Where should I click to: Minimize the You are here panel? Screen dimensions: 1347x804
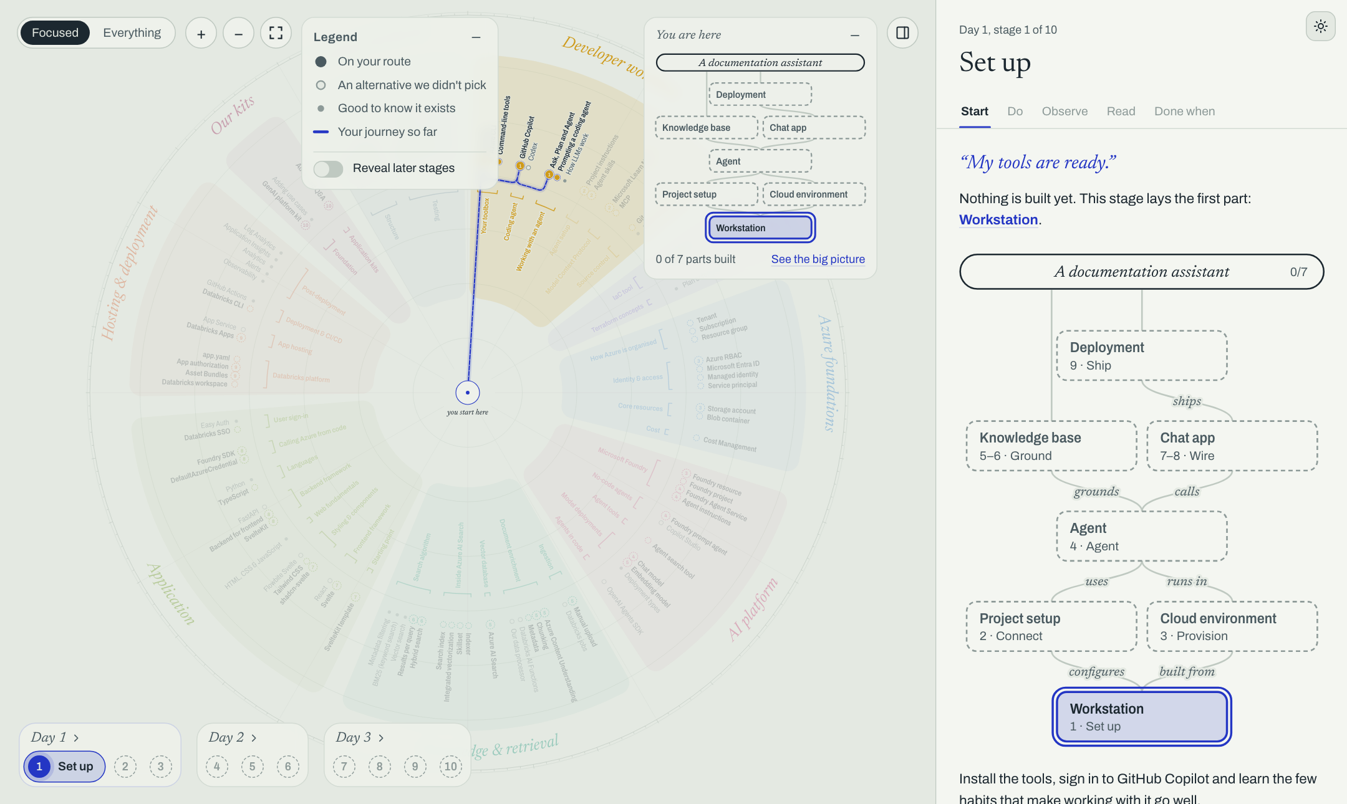click(855, 36)
